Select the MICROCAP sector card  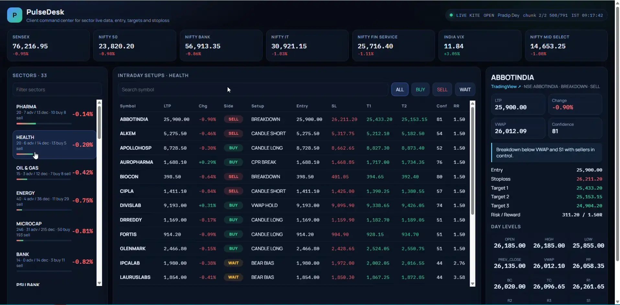click(54, 231)
